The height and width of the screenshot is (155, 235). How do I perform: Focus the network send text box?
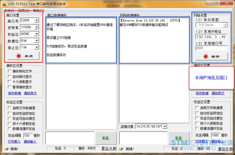(143, 138)
